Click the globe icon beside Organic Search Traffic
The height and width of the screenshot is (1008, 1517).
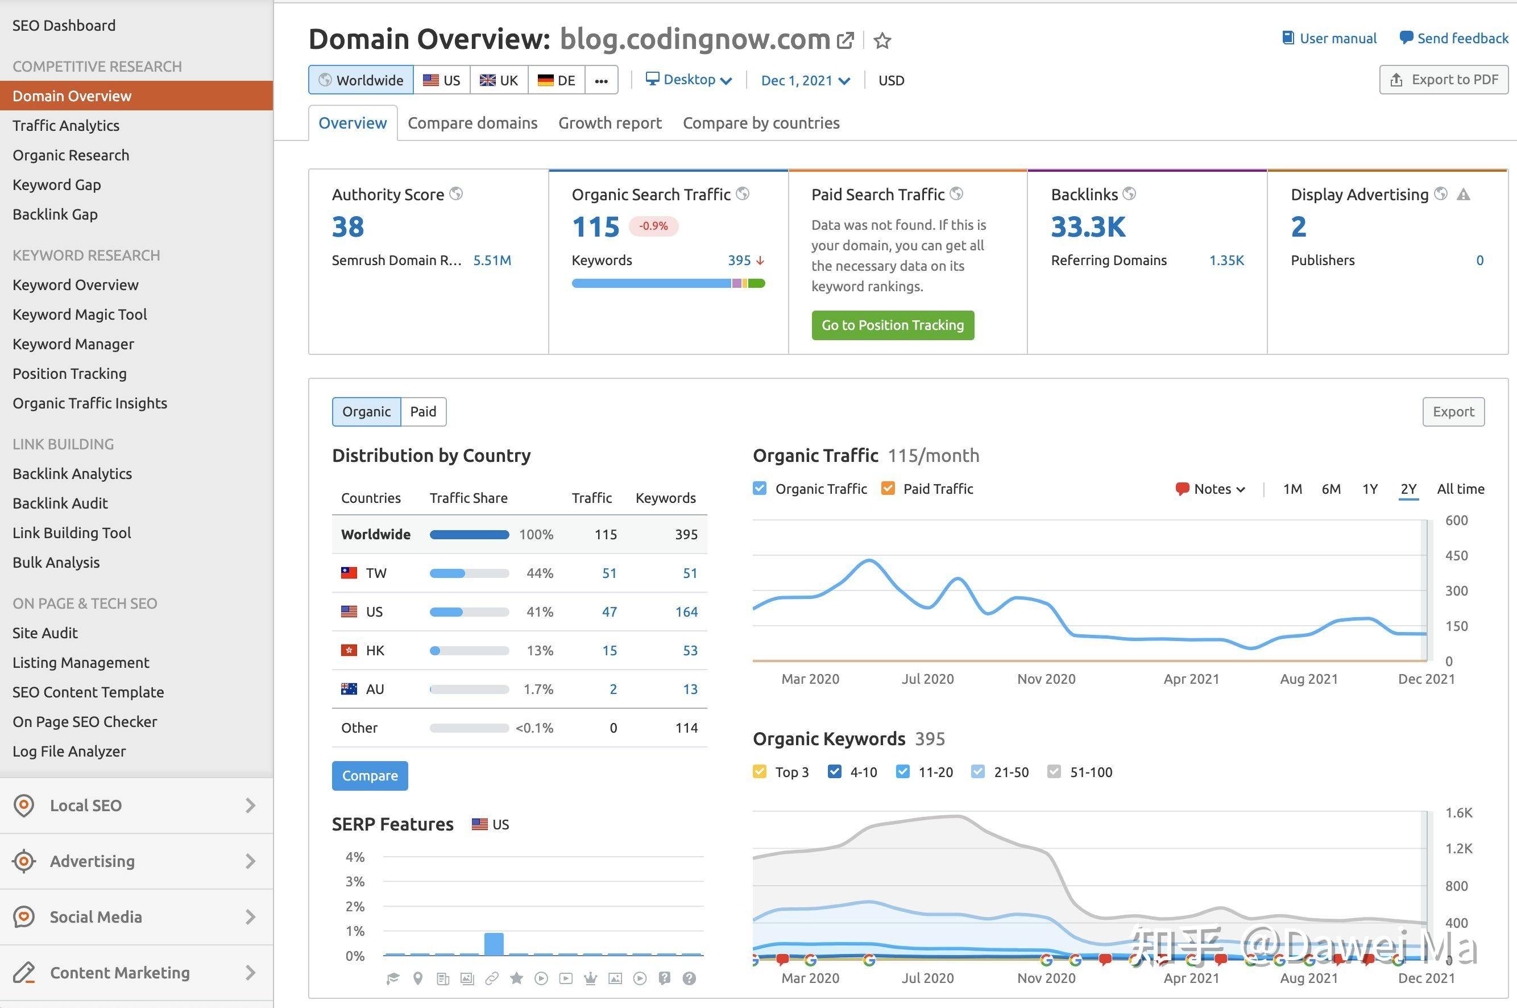tap(743, 193)
